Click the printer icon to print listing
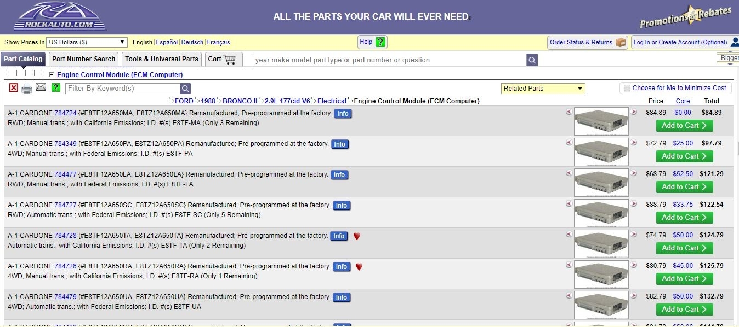Viewport: 739px width, 327px height. click(x=27, y=88)
